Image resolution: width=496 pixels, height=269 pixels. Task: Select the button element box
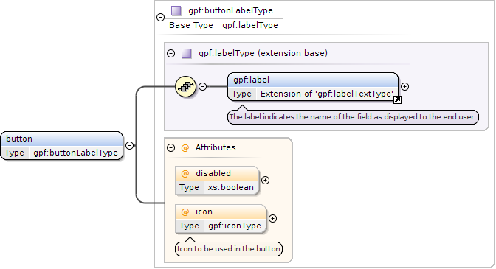[62, 145]
